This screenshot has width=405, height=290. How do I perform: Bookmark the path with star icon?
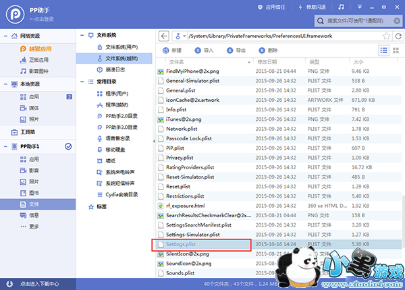tap(386, 36)
